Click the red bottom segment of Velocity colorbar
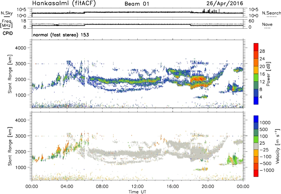 [256, 173]
